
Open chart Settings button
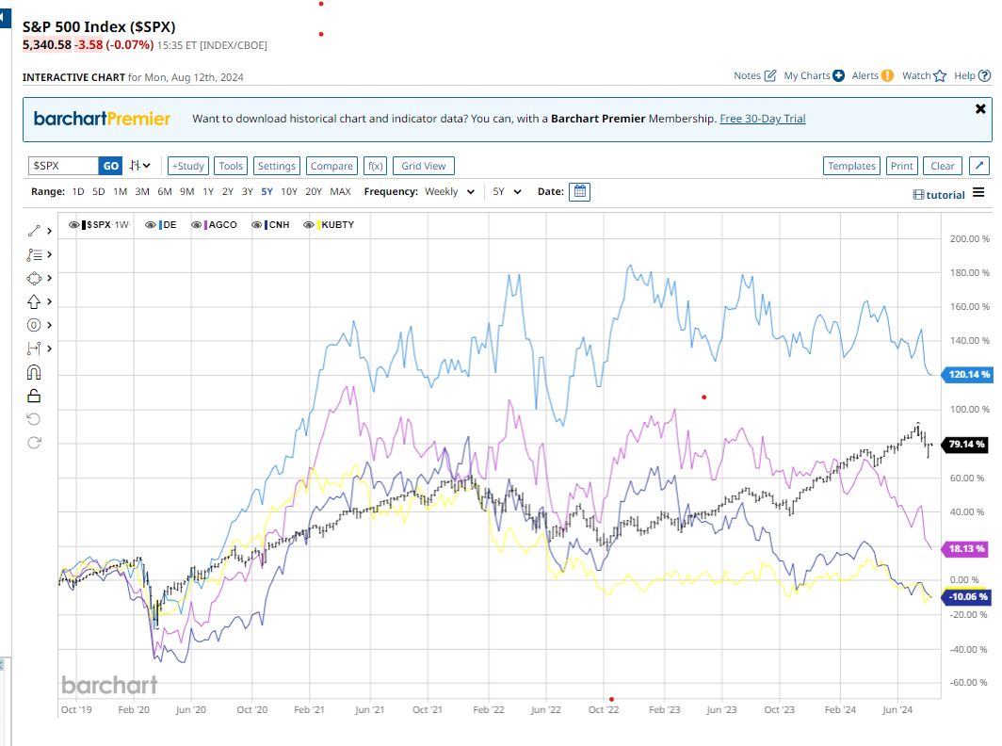pyautogui.click(x=277, y=166)
